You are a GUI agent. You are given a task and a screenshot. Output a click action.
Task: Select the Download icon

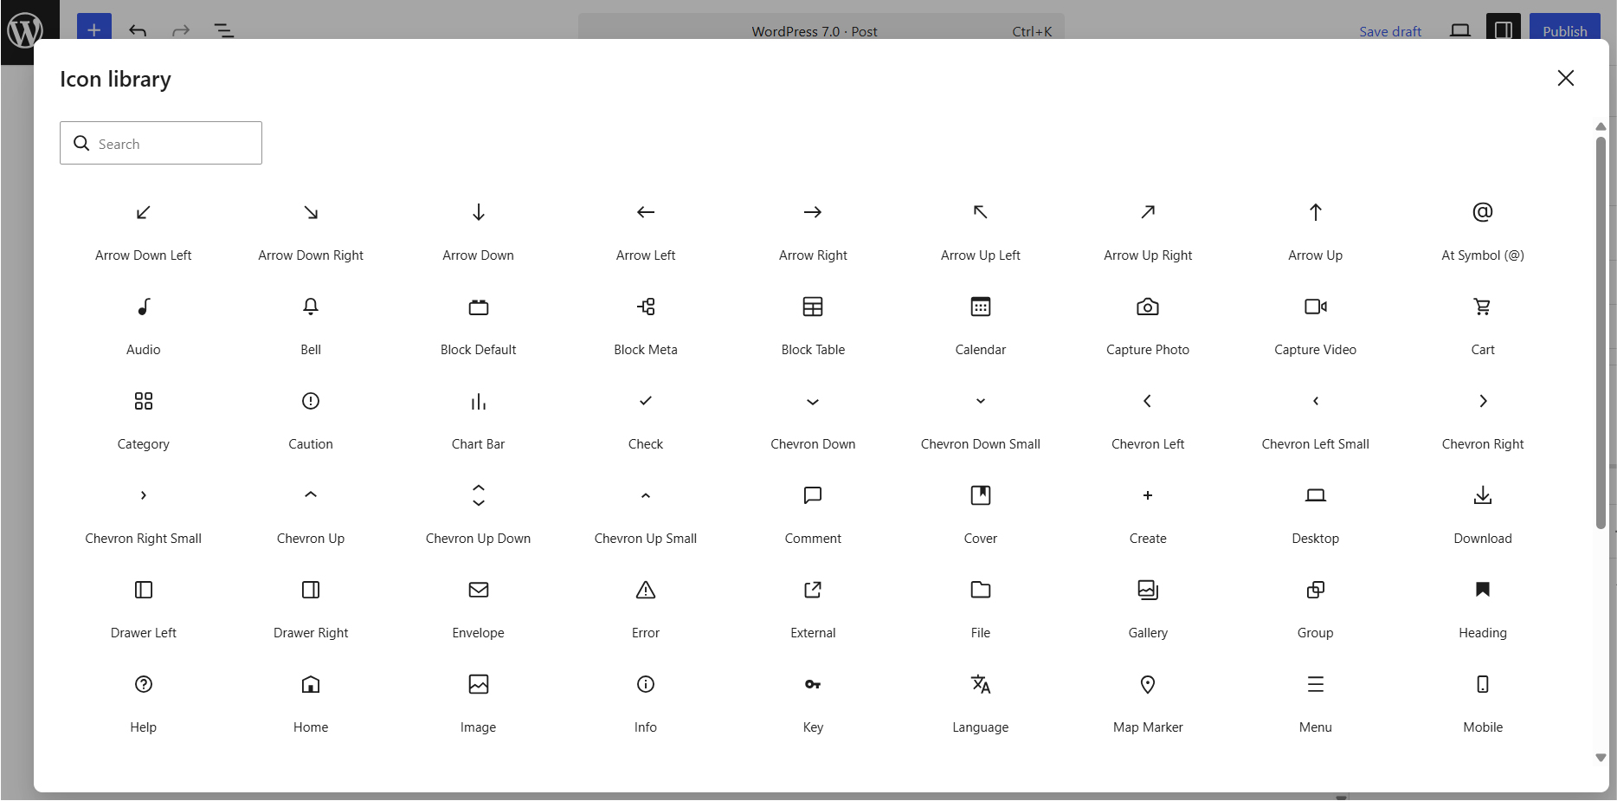click(1483, 495)
